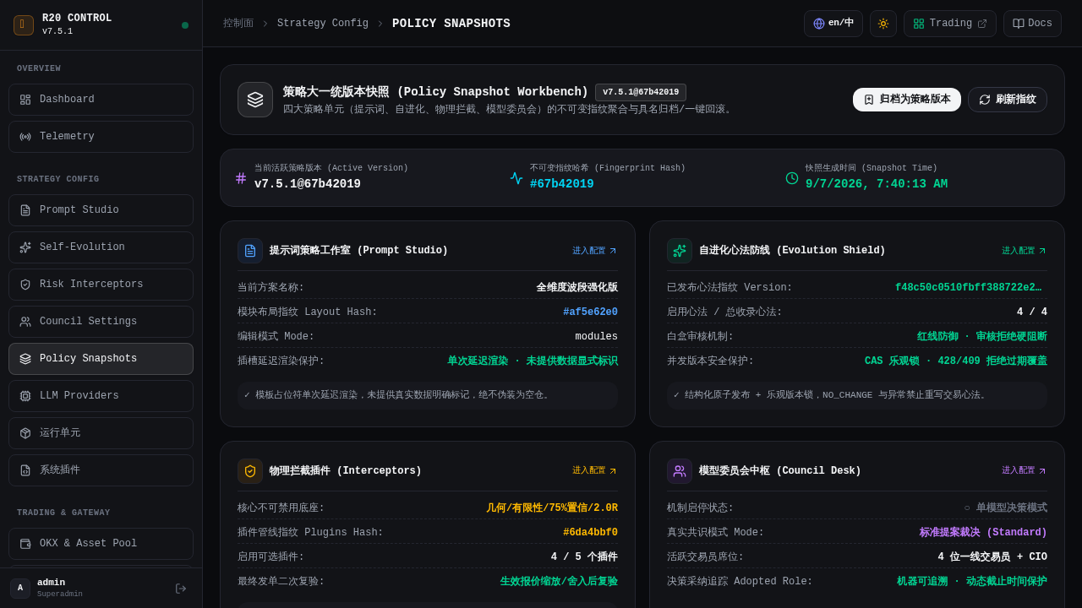Open Council Desk 进入配置 link
1082x608 pixels.
coord(1024,471)
